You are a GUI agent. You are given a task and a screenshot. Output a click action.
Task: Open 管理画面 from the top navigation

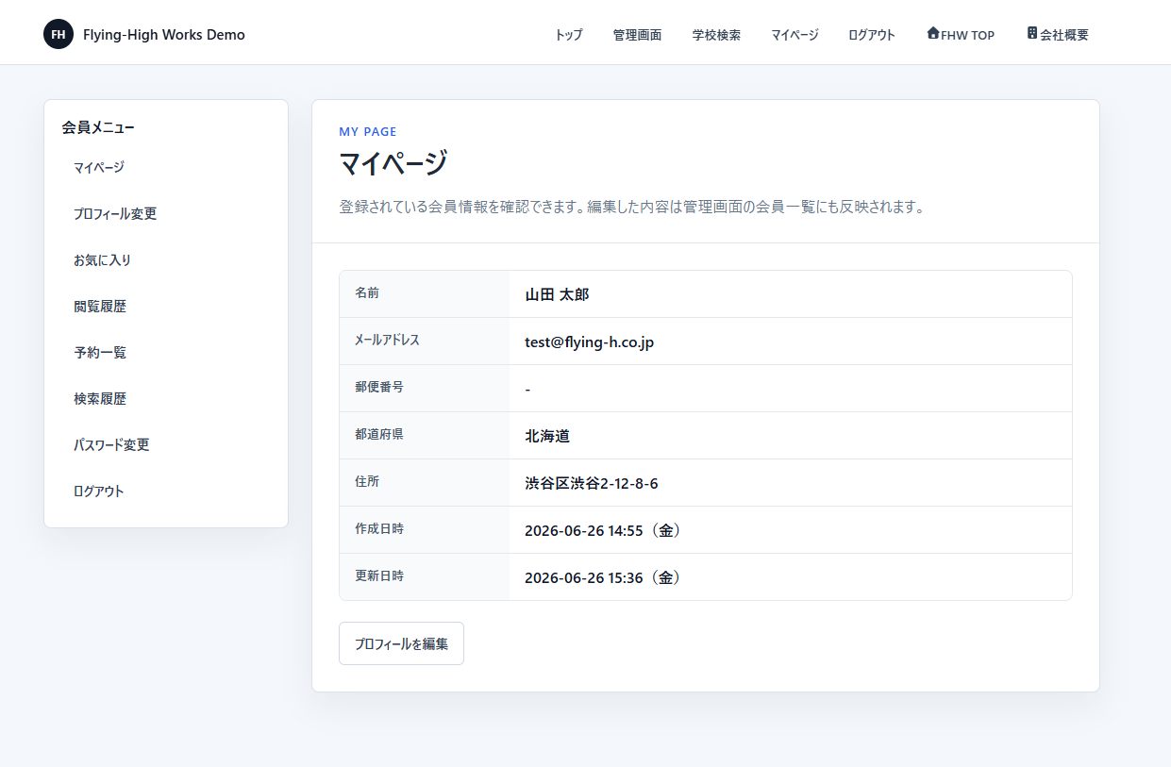(x=638, y=35)
